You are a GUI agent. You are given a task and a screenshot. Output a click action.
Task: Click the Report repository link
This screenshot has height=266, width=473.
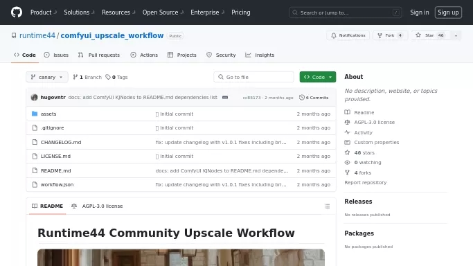click(x=365, y=182)
